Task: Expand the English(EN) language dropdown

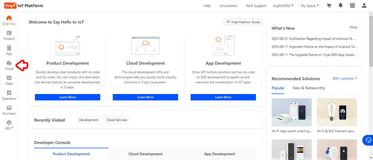Action: pyautogui.click(x=283, y=6)
